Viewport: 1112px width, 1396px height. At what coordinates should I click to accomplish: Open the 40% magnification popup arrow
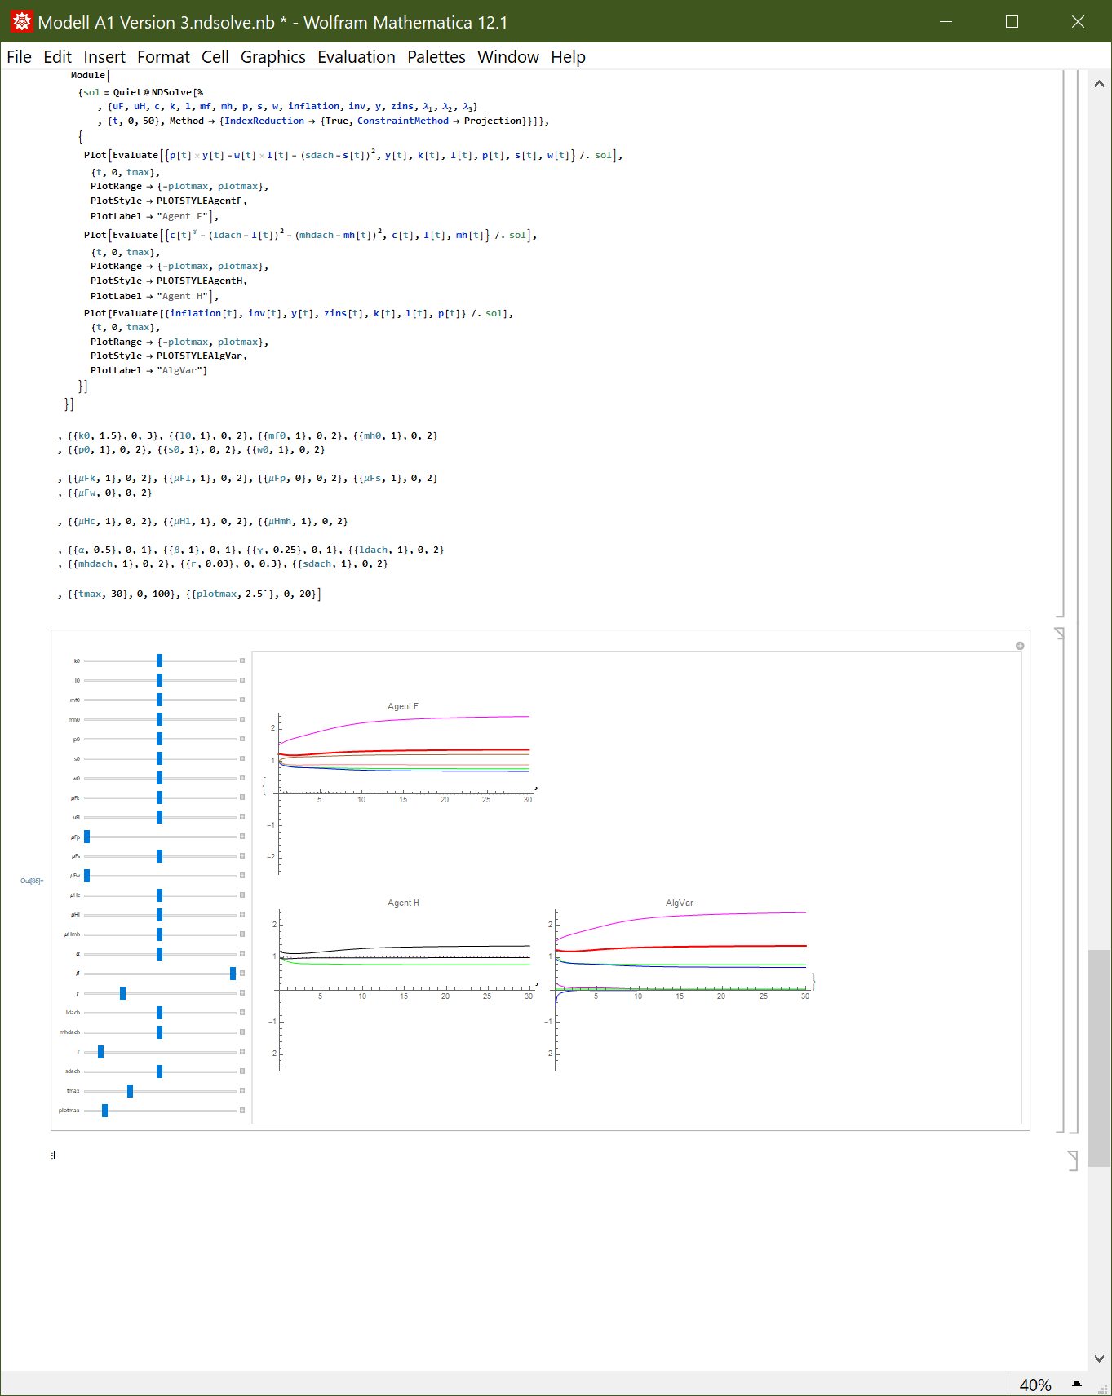(x=1077, y=1384)
